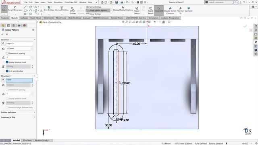Enable Dimension X spacing checkbox
Image resolution: width=258 pixels, height=145 pixels.
tap(7, 54)
